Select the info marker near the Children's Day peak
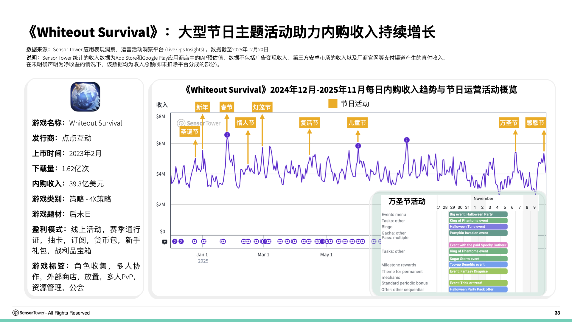 point(357,146)
